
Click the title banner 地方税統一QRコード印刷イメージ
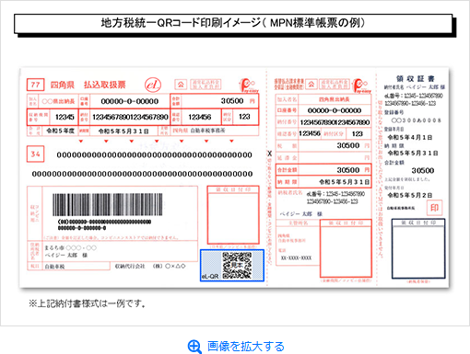click(233, 23)
